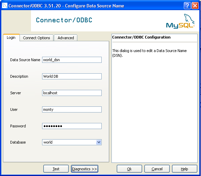The width and height of the screenshot is (201, 176).
Task: Close the Configure Data Source Name dialog
Action: point(195,6)
